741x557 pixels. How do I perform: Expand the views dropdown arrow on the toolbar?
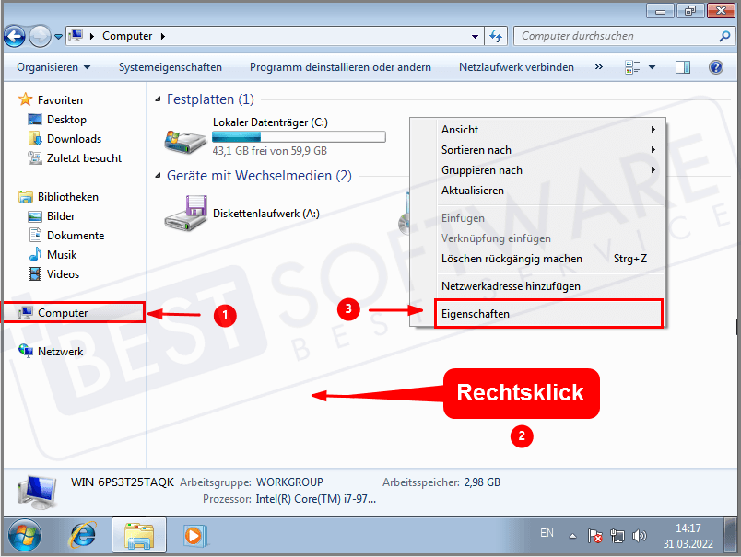point(652,66)
